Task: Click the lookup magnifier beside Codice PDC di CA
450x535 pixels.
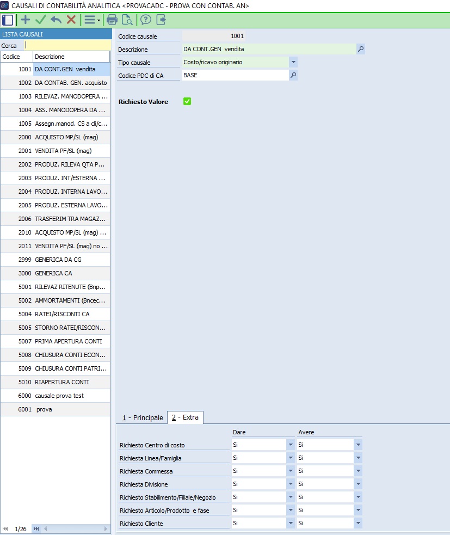Action: pos(293,76)
